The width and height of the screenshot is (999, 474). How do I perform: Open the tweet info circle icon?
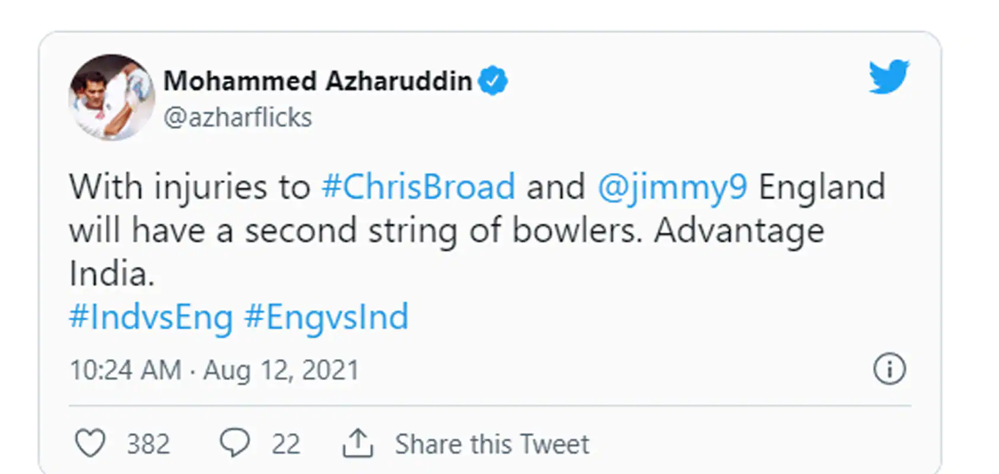point(889,369)
